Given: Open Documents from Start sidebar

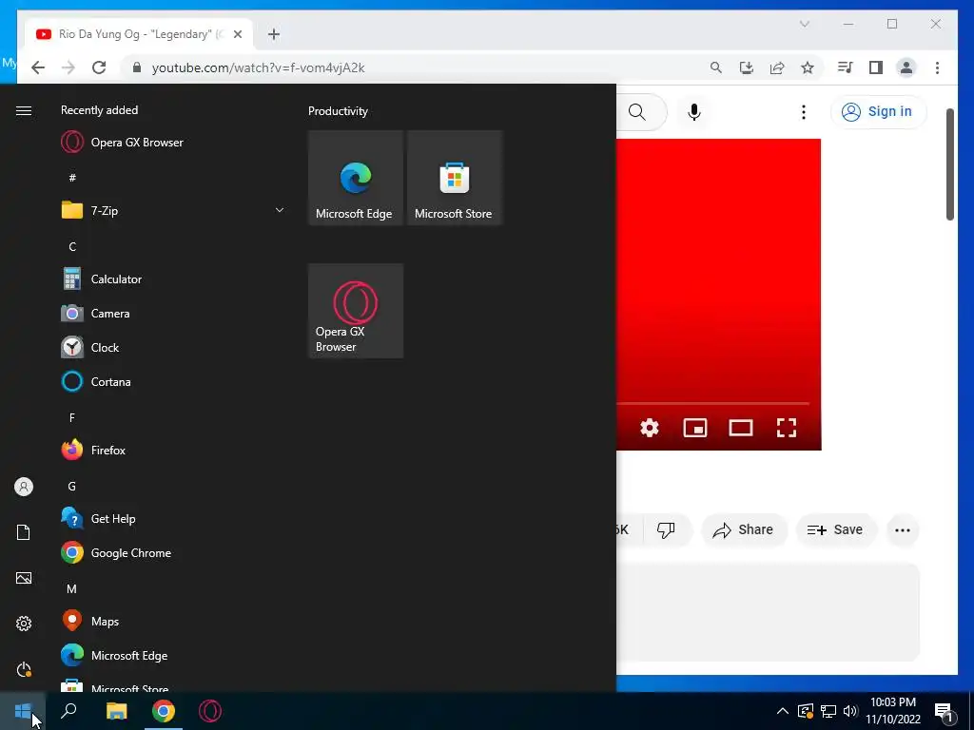Looking at the screenshot, I should click(x=24, y=532).
